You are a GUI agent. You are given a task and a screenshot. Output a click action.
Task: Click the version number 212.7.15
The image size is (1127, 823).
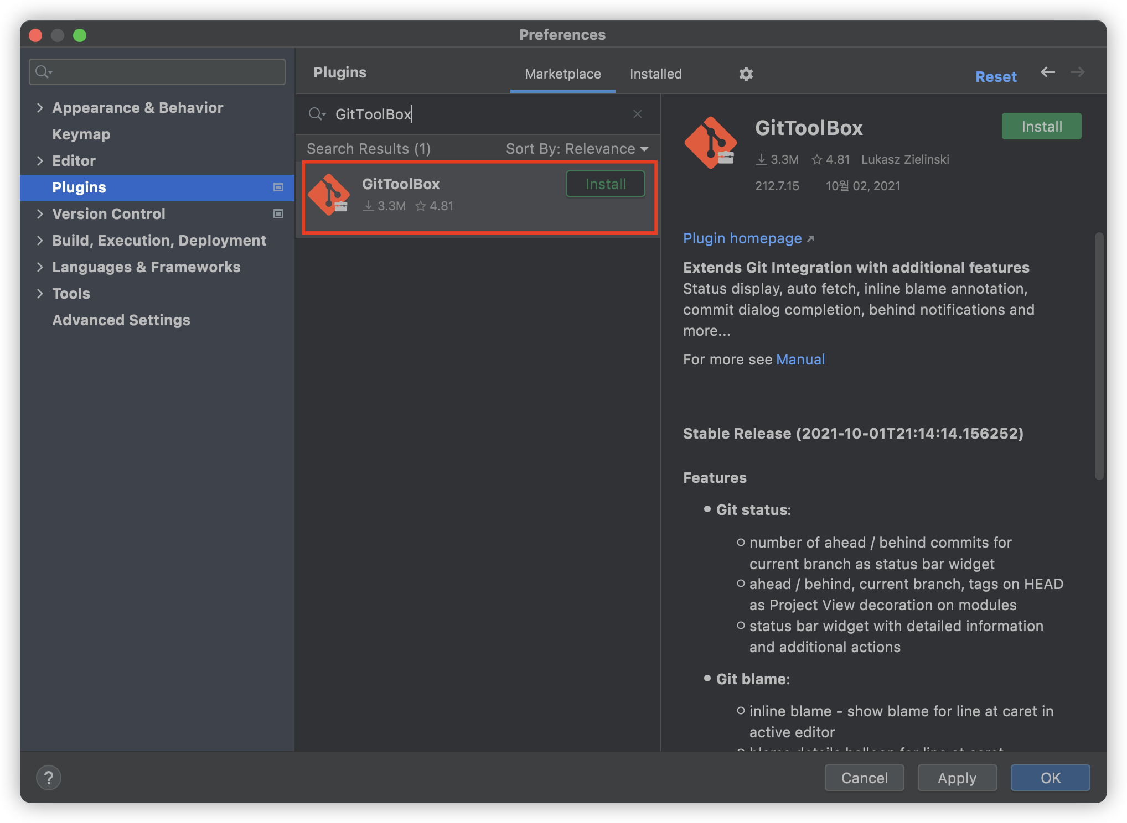tap(777, 186)
